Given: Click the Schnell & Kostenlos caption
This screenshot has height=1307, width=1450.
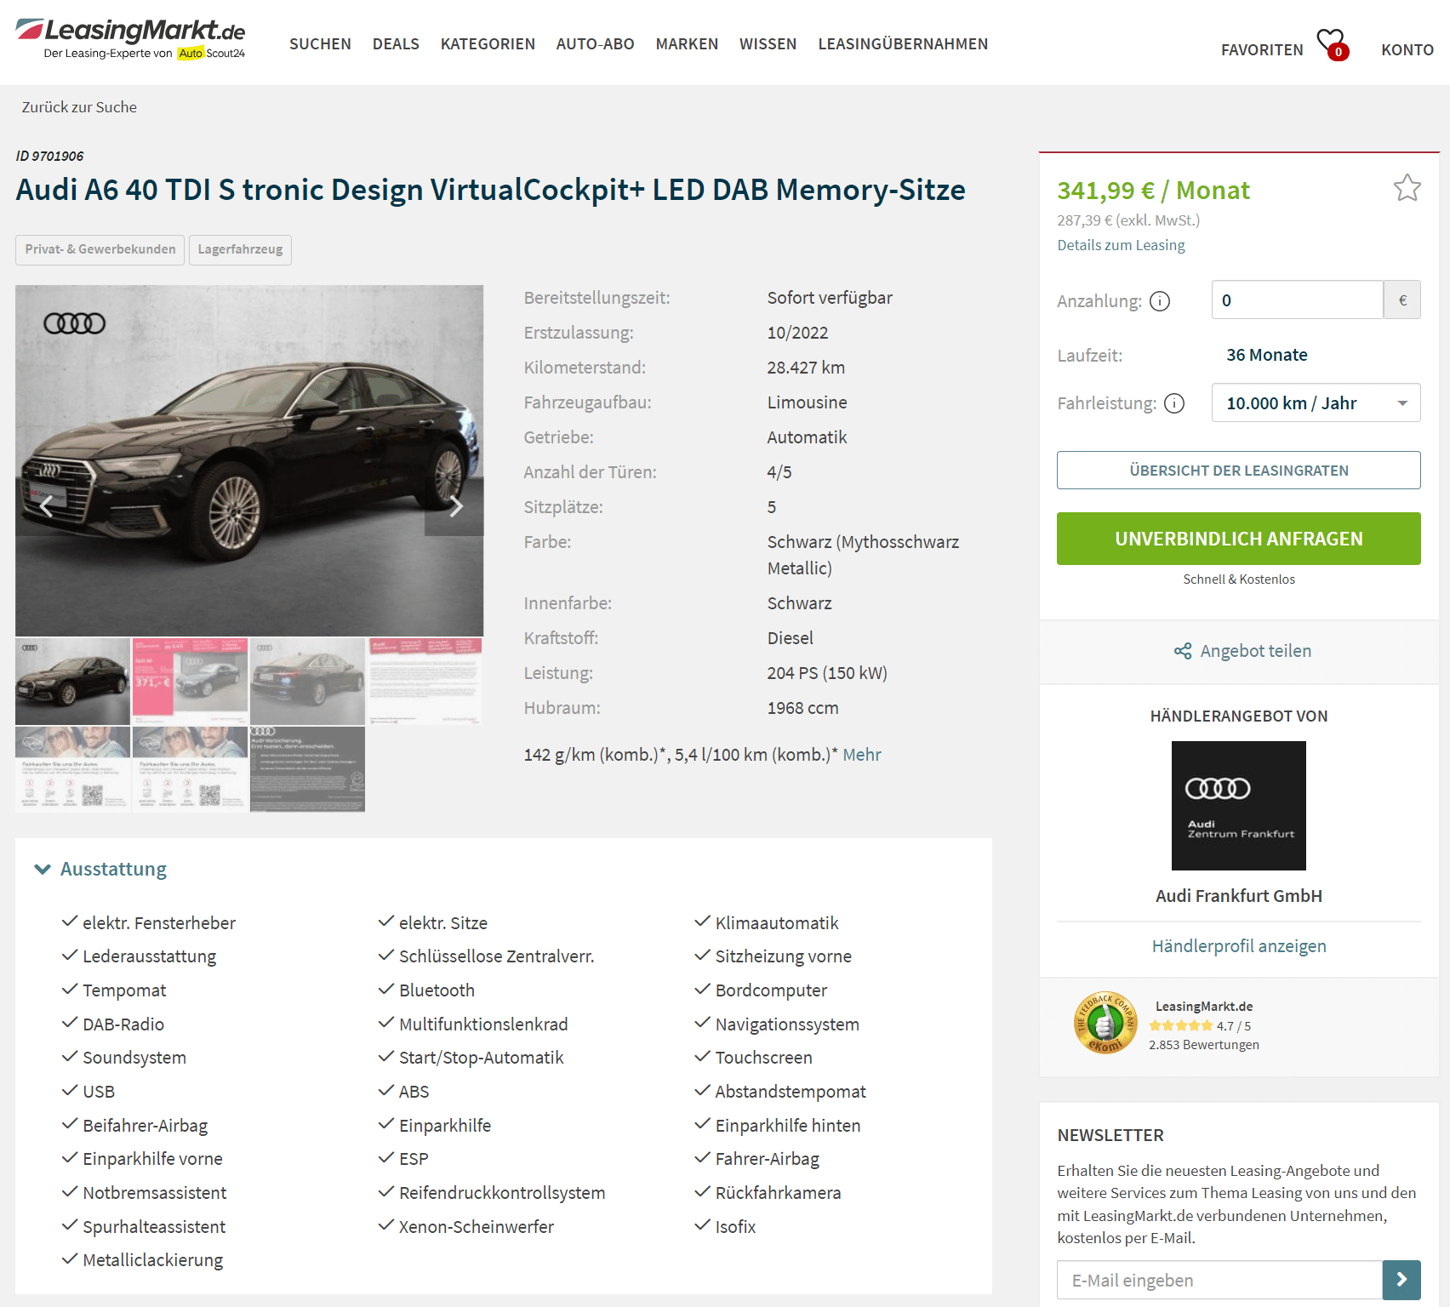Looking at the screenshot, I should click(1239, 579).
